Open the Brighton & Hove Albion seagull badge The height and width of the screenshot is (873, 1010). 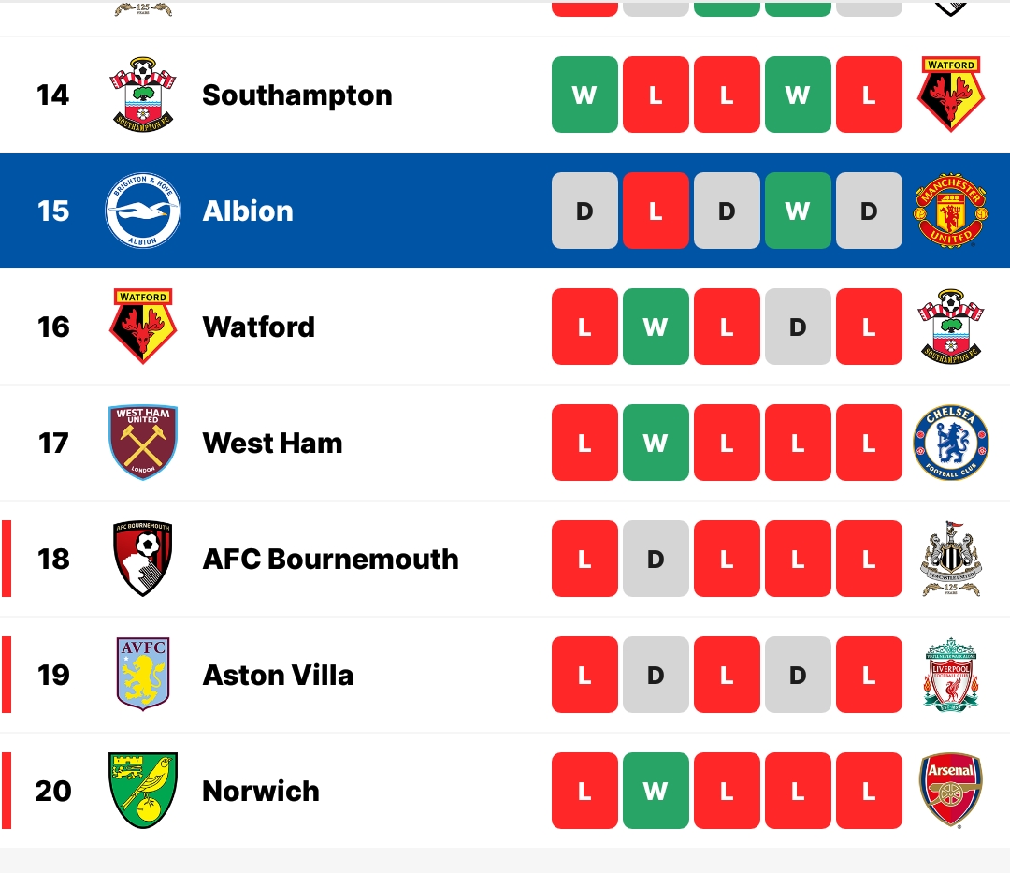click(x=143, y=211)
